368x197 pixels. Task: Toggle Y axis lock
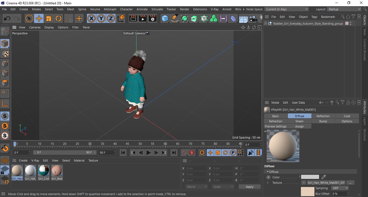click(101, 19)
